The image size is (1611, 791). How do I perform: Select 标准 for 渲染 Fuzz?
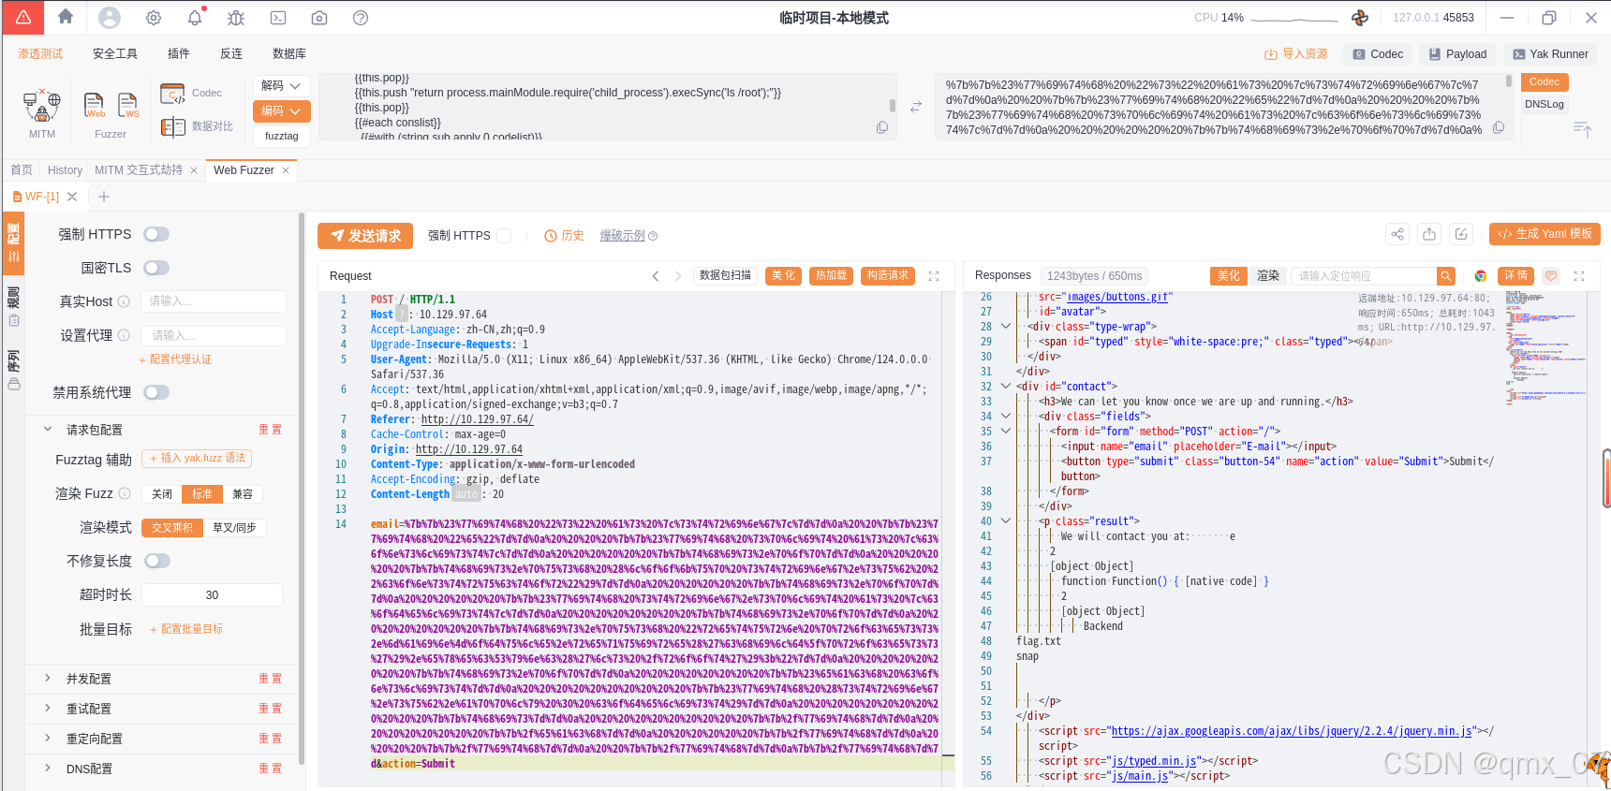pos(202,494)
